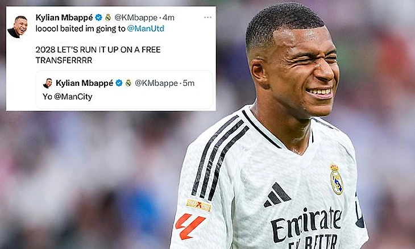
Task: Open the @KMbappe handle next to 4m
Action: click(136, 18)
